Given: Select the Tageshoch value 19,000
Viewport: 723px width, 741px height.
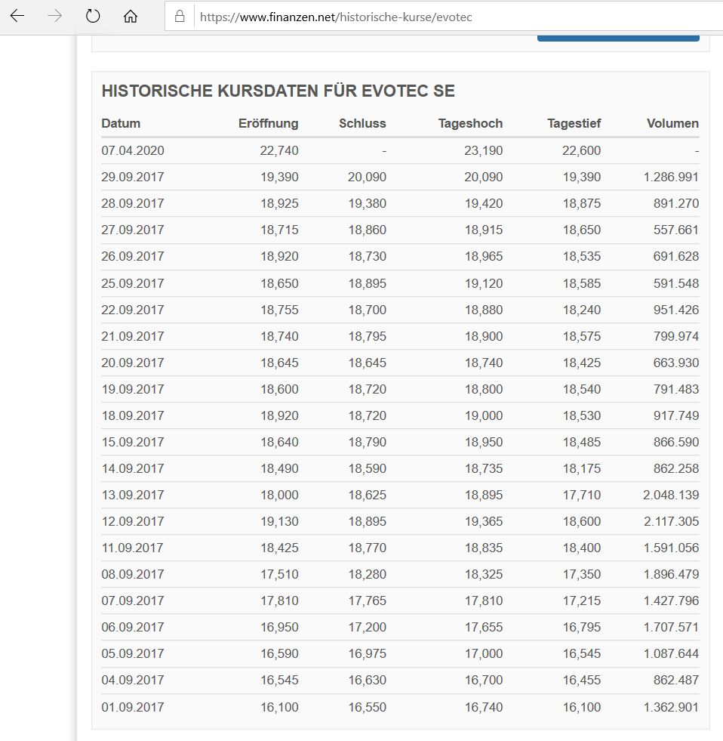Looking at the screenshot, I should point(484,415).
